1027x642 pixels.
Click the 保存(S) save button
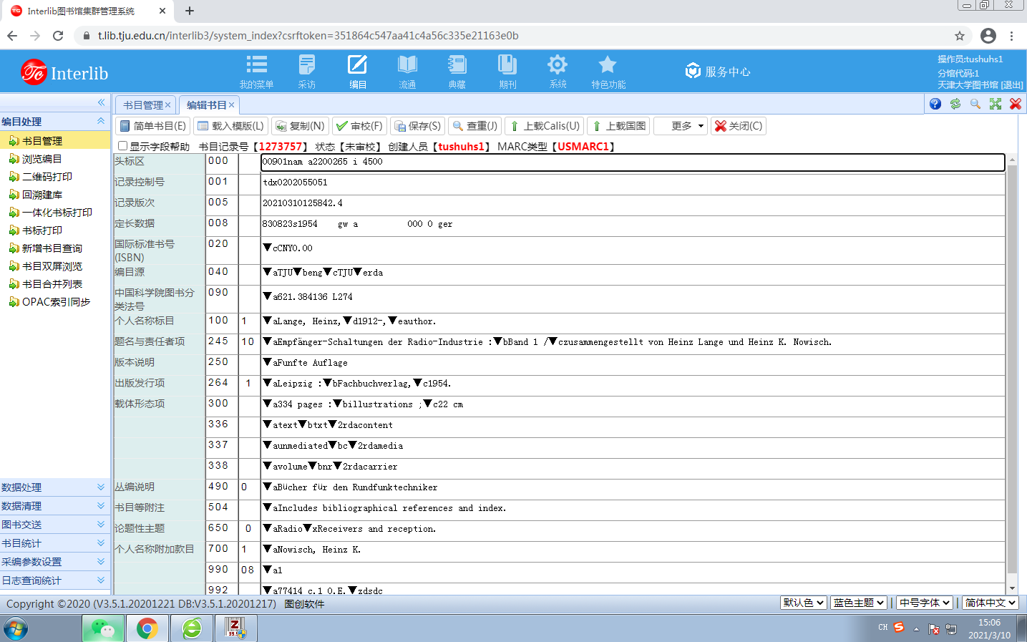417,126
